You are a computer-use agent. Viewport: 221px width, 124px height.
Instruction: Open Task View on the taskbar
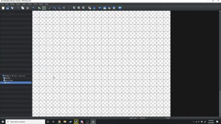pos(54,122)
